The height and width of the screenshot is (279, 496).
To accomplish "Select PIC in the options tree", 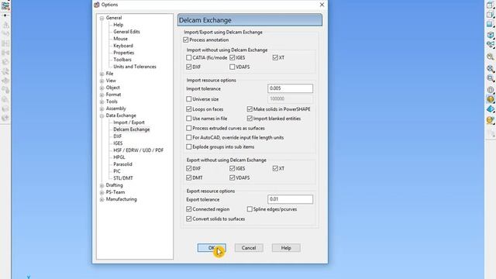I will 117,171.
